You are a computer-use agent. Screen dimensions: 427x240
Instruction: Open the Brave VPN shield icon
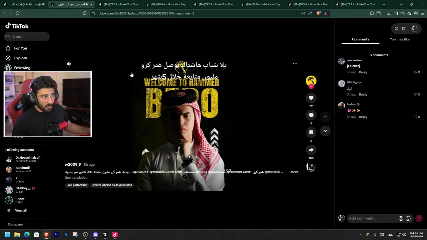pyautogui.click(x=416, y=13)
